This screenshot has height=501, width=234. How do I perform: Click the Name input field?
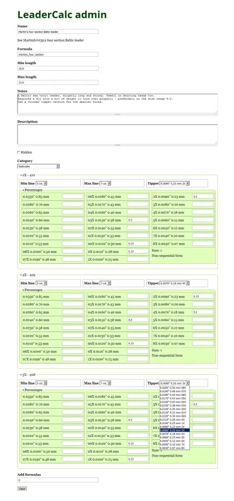click(58, 32)
